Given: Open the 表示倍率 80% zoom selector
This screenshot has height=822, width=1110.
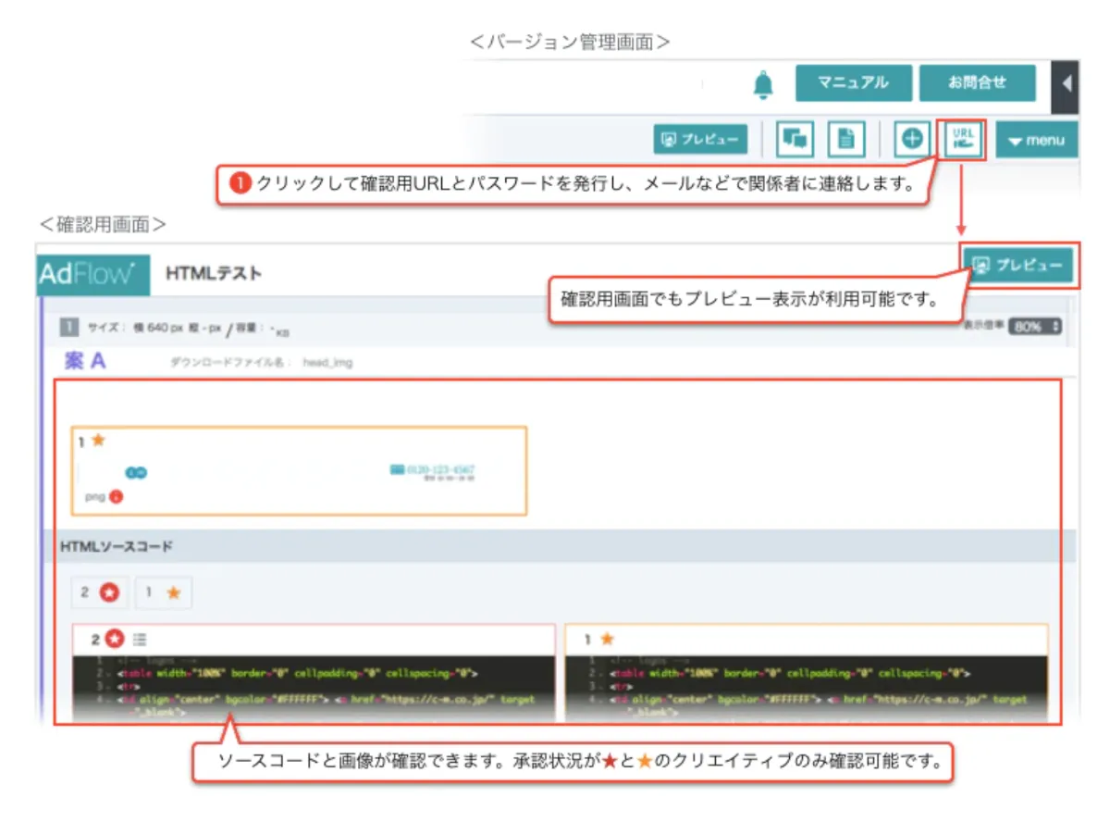Looking at the screenshot, I should click(1035, 327).
